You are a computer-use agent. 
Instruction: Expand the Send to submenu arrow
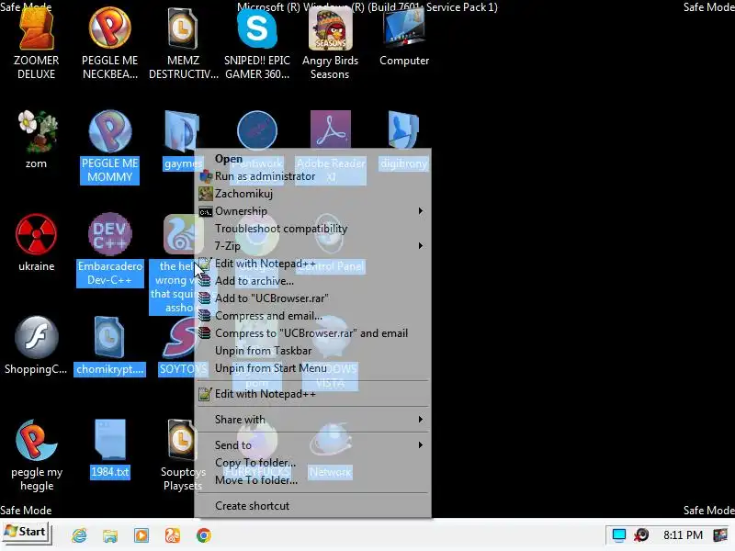point(421,445)
